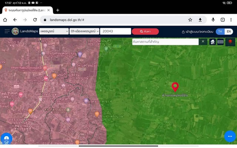
Task: Open the tab switcher showing 1
Action: tap(223, 20)
